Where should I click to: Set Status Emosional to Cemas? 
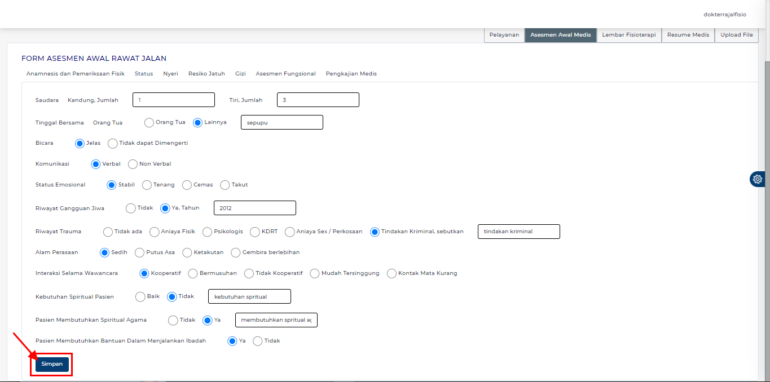[187, 185]
